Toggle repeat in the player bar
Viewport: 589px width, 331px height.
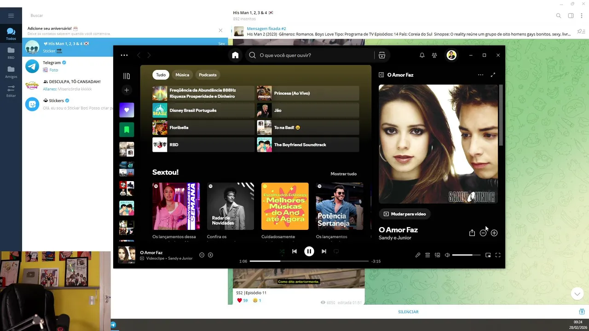click(336, 251)
